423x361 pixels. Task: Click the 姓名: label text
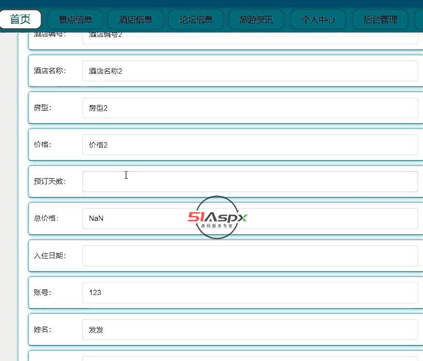pyautogui.click(x=42, y=329)
